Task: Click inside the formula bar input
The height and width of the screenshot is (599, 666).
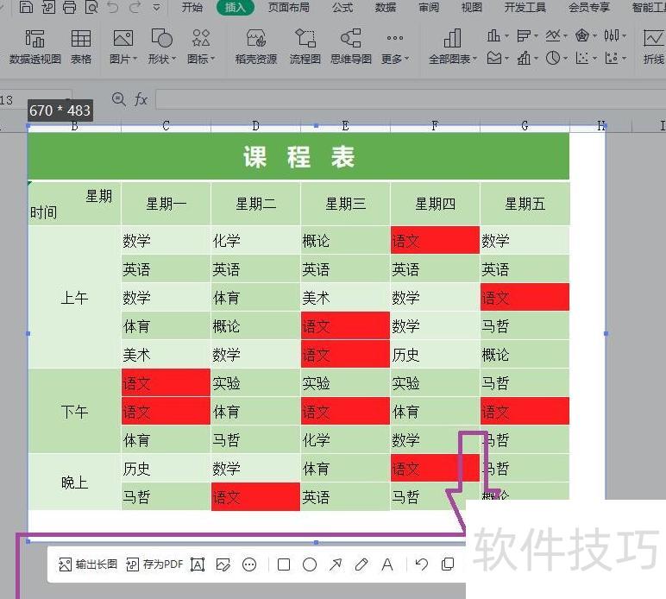Action: (x=411, y=99)
